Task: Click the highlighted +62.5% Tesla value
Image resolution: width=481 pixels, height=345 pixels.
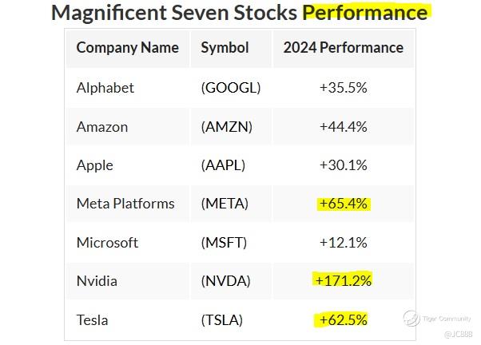Action: [343, 319]
